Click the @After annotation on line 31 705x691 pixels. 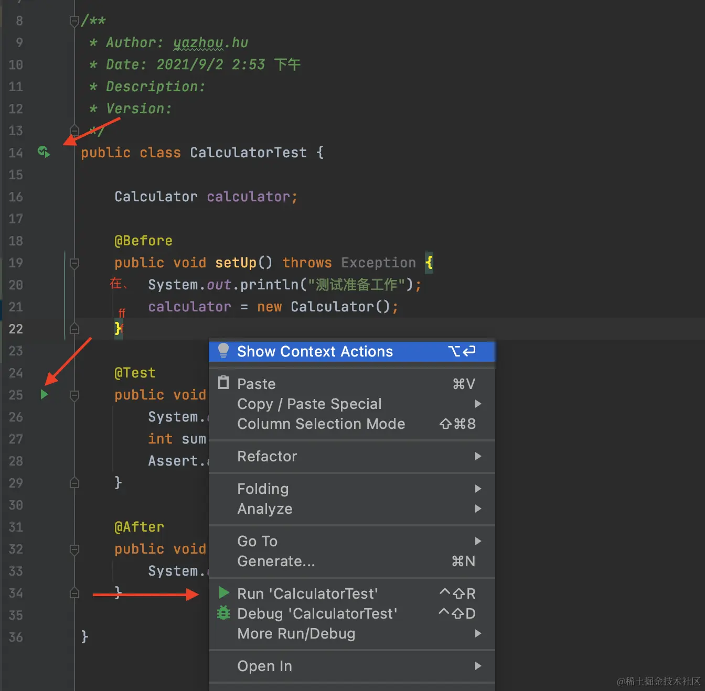[x=139, y=527]
